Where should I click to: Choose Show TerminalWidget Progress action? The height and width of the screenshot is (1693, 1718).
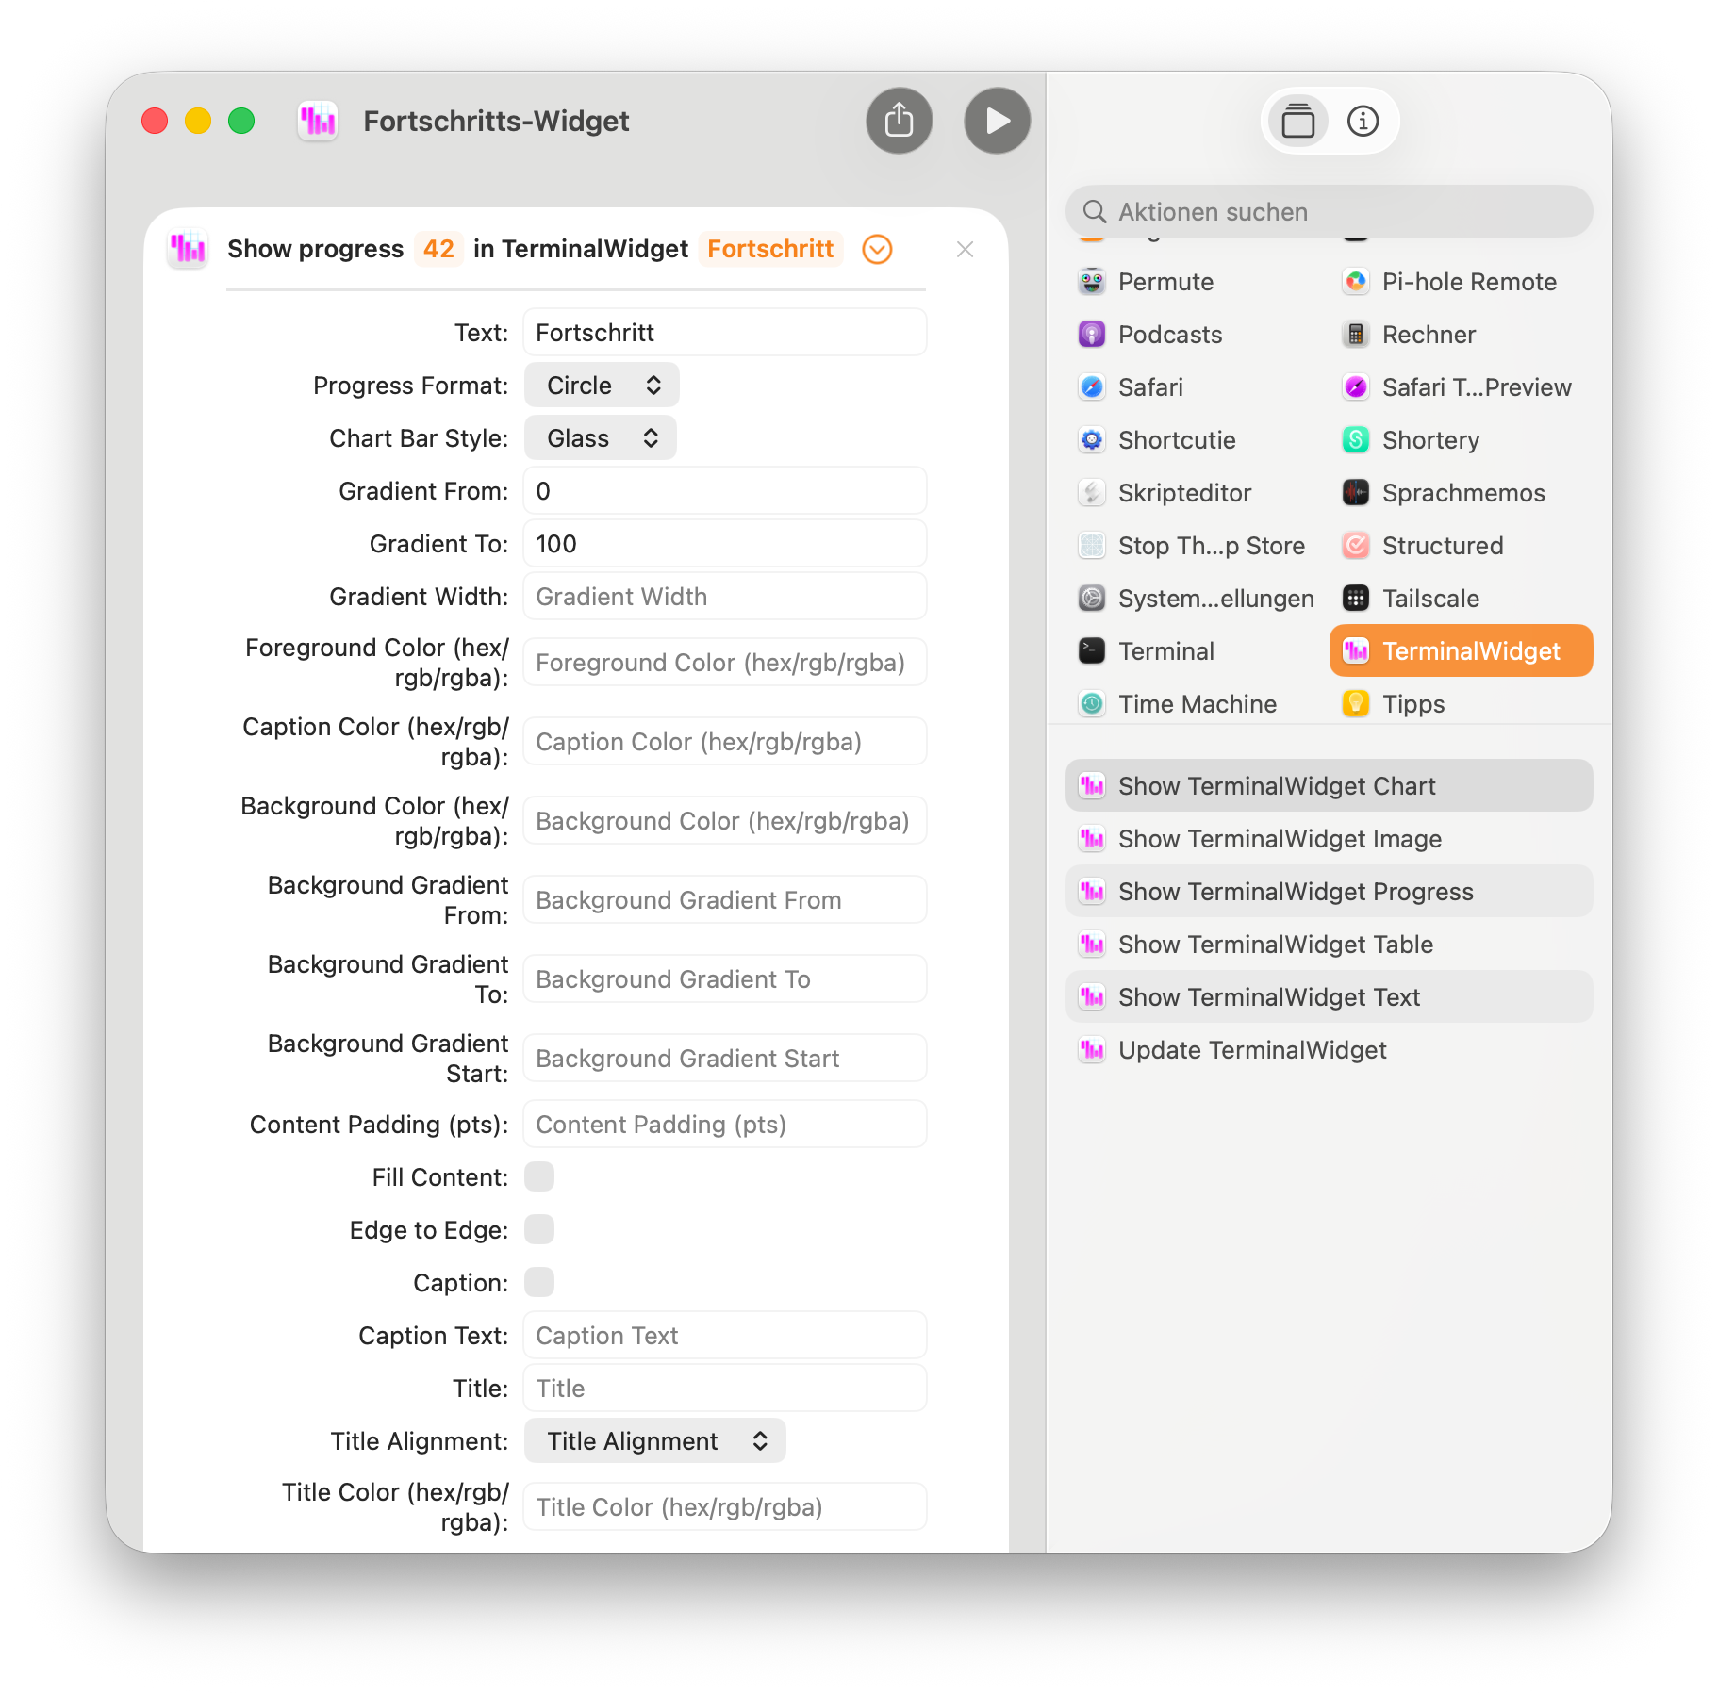coord(1329,892)
